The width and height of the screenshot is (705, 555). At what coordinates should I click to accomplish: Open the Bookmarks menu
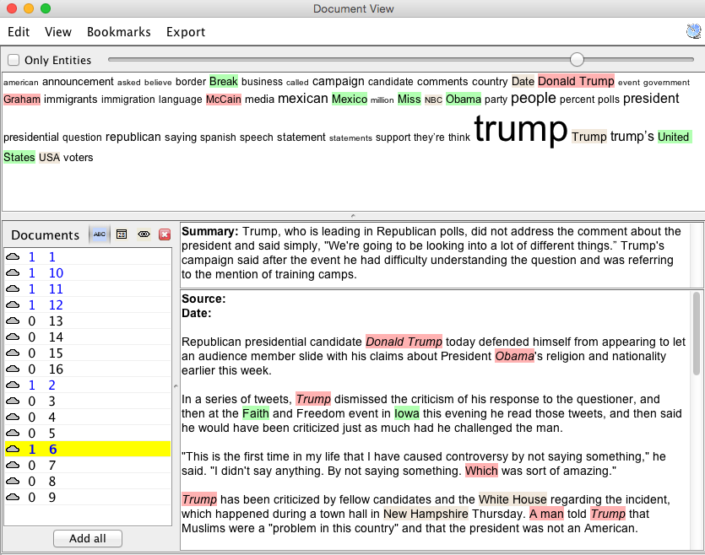coord(119,32)
